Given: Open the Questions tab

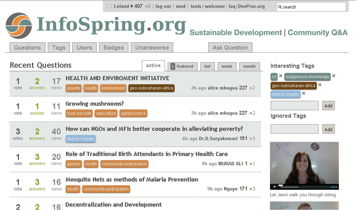Looking at the screenshot, I should (27, 47).
